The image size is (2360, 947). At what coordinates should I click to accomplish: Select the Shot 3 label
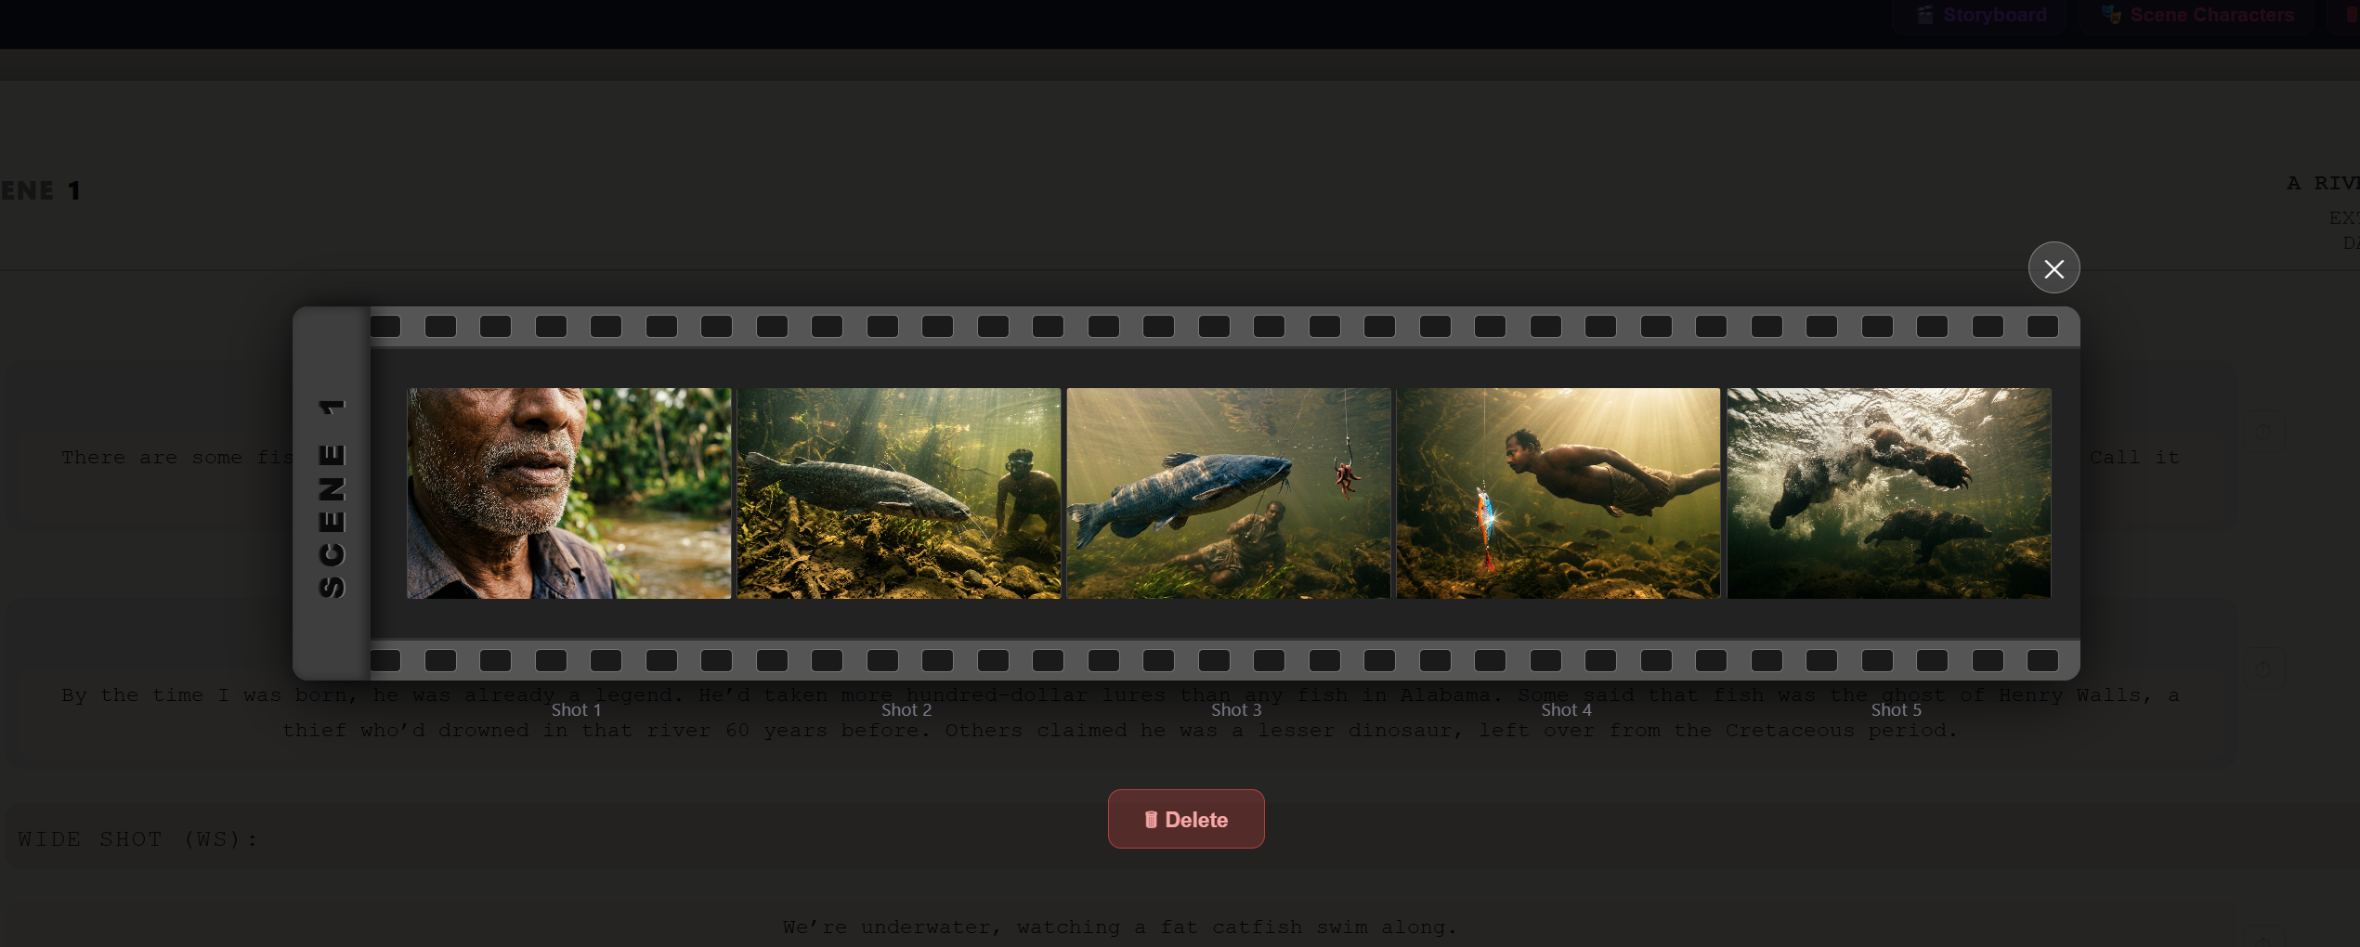(x=1236, y=709)
